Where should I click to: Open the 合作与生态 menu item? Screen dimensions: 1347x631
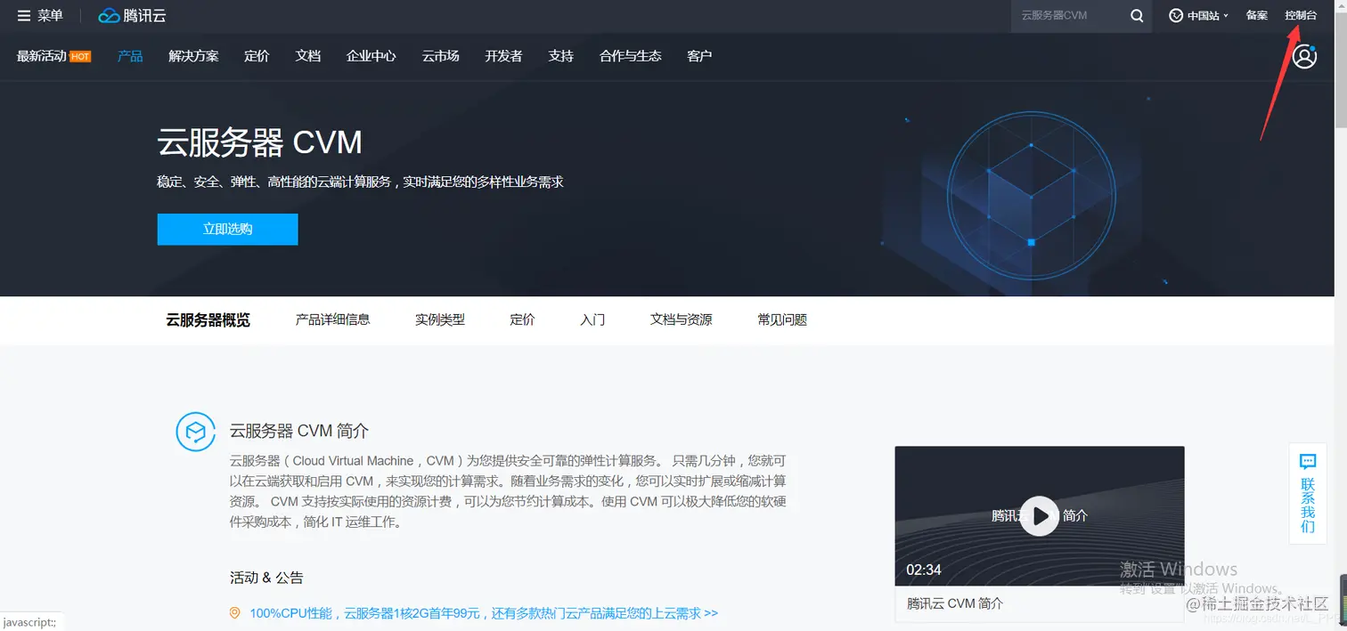pos(631,56)
